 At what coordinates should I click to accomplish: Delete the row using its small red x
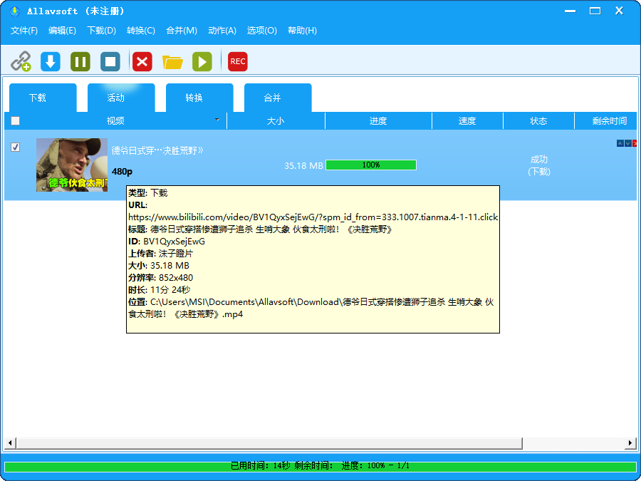pyautogui.click(x=635, y=143)
